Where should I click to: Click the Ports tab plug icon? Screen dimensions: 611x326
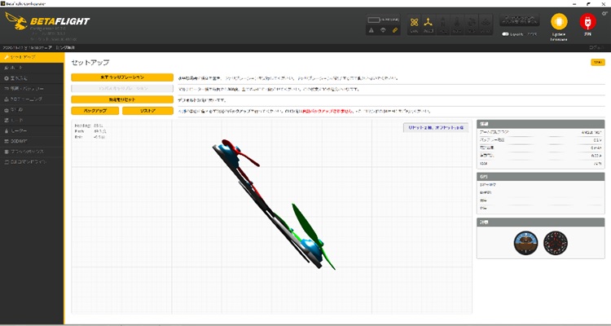click(x=6, y=68)
